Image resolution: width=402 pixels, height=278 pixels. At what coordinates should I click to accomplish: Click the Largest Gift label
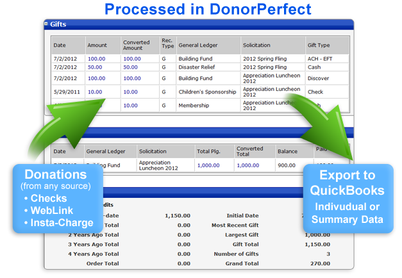242,234
